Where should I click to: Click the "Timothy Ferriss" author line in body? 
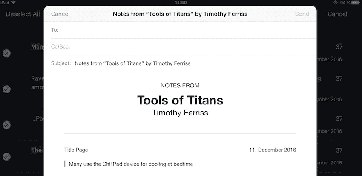pos(180,113)
